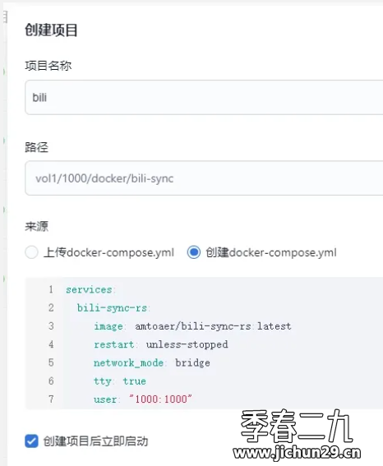Select the 创建docker-compose.yml radio option
Viewport: 383px width, 466px height.
(x=194, y=252)
